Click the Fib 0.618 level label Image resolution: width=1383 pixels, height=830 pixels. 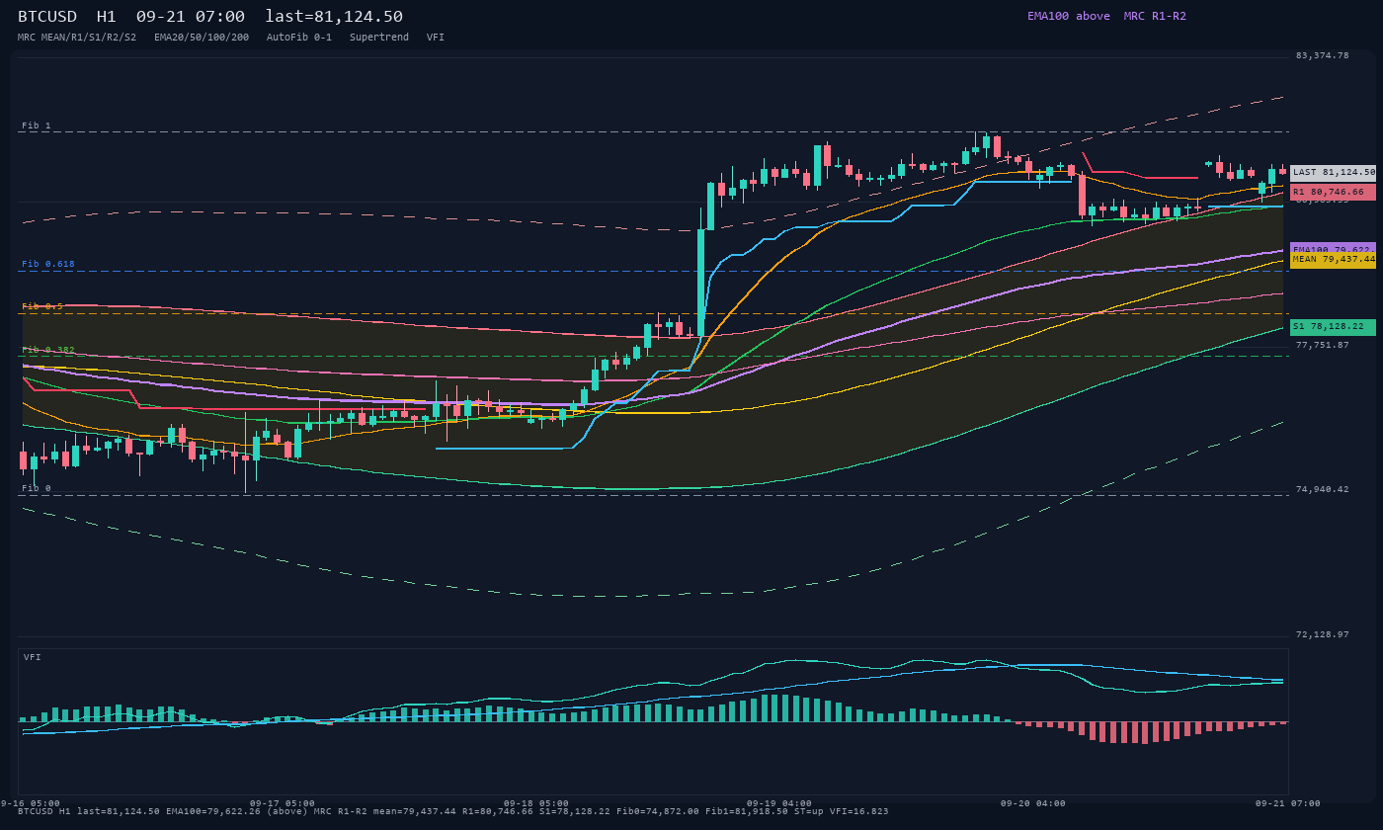coord(48,264)
